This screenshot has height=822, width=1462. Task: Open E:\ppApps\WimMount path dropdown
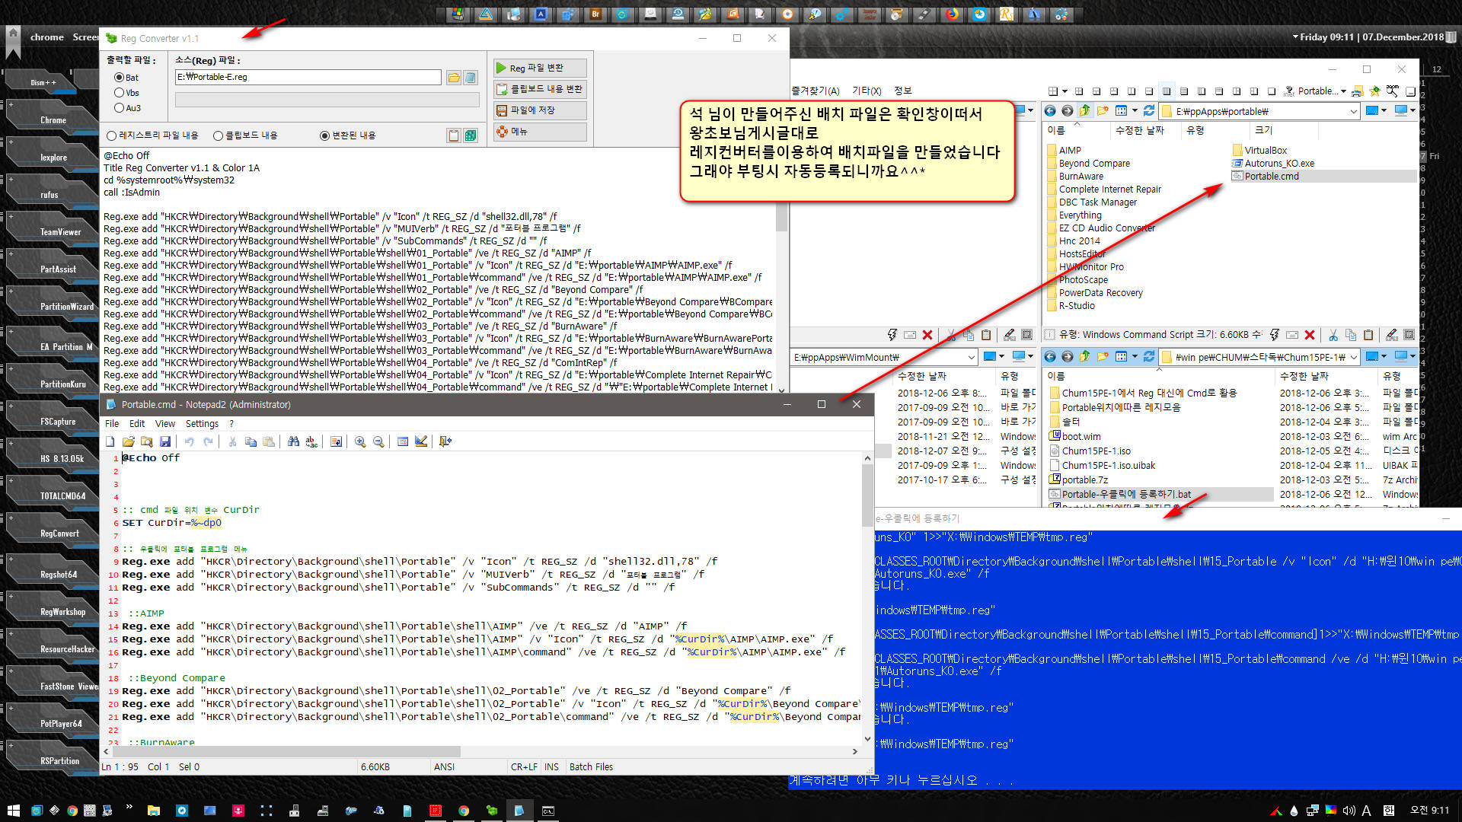pyautogui.click(x=971, y=357)
